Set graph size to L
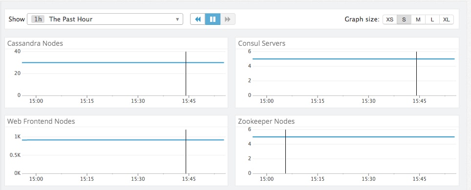Screen dimensions: 471x190 pyautogui.click(x=432, y=19)
